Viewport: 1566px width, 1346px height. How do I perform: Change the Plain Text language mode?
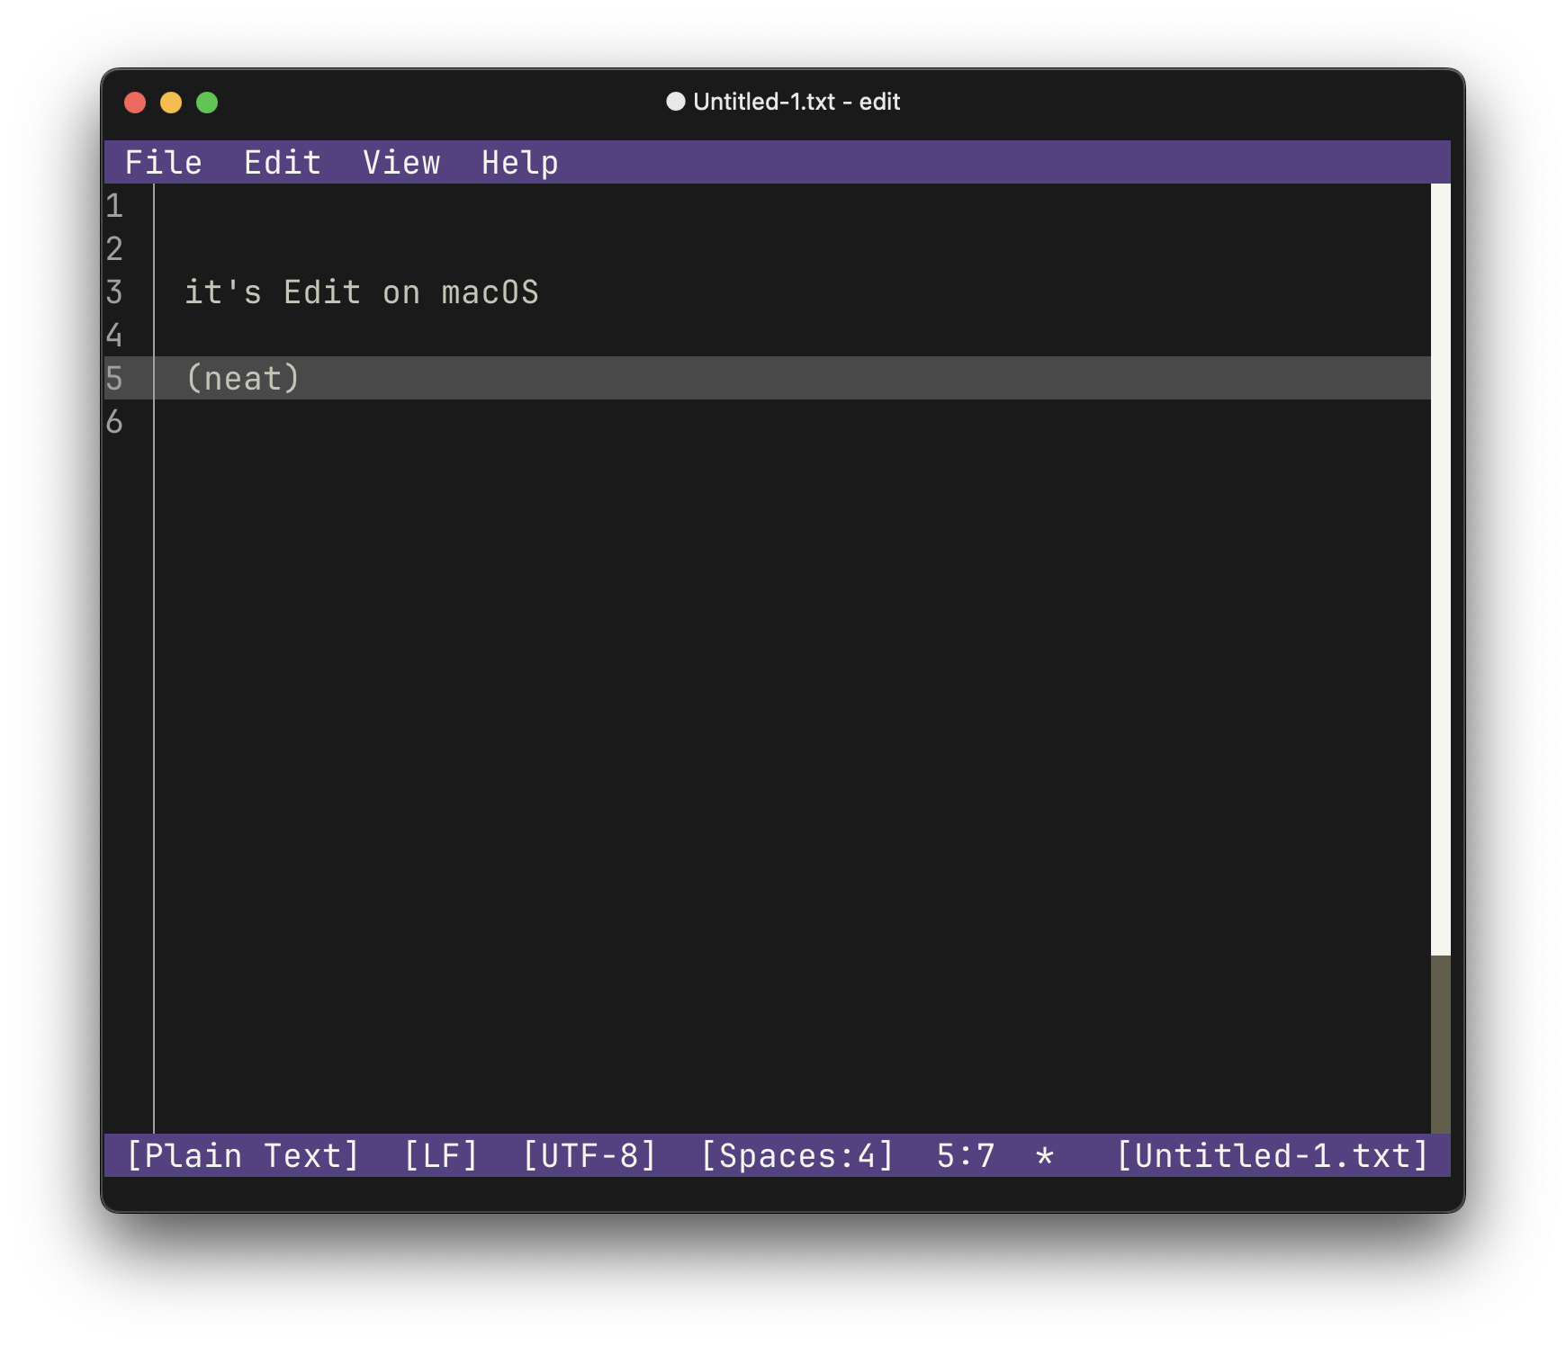coord(242,1156)
